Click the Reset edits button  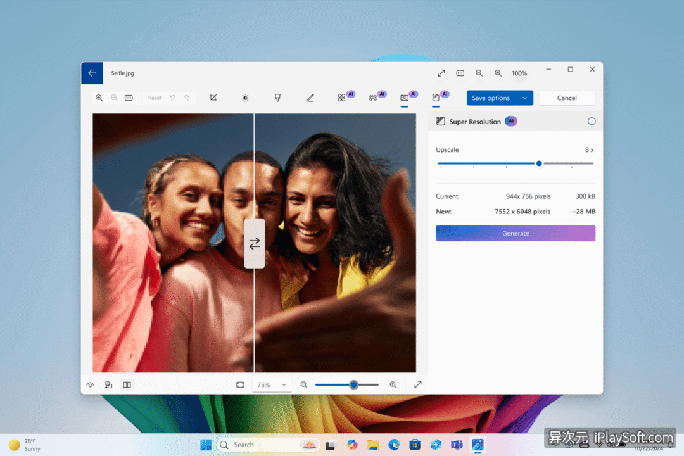tap(155, 98)
